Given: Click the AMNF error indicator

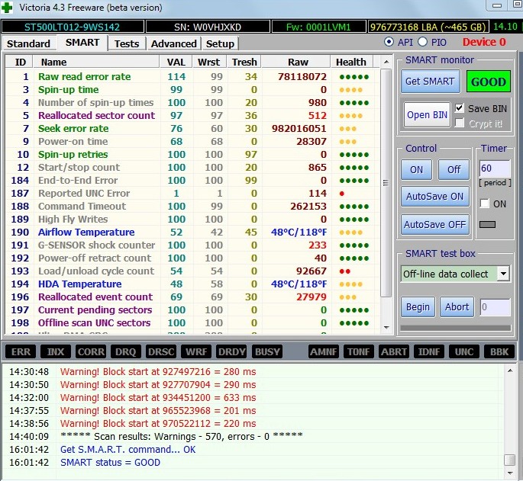Looking at the screenshot, I should (x=324, y=351).
